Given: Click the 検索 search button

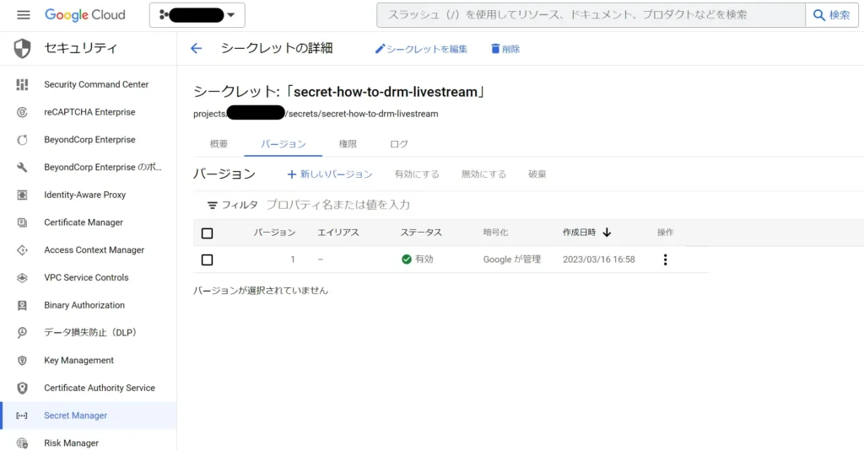Looking at the screenshot, I should tap(831, 15).
